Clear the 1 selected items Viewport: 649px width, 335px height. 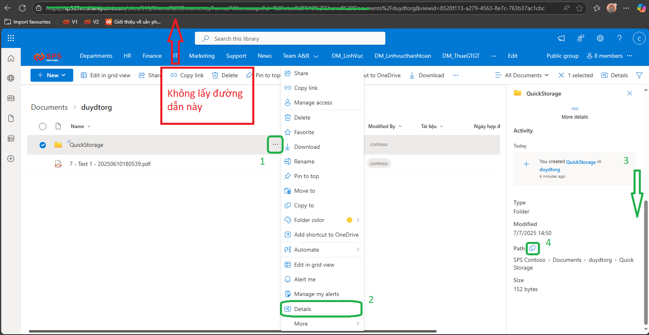point(562,75)
